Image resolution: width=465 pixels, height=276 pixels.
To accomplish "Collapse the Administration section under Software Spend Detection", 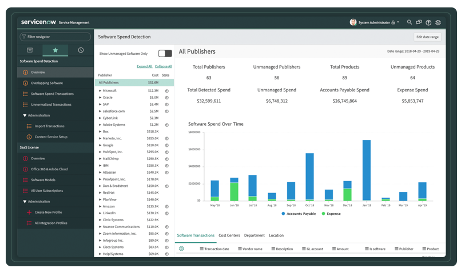I will tap(25, 115).
